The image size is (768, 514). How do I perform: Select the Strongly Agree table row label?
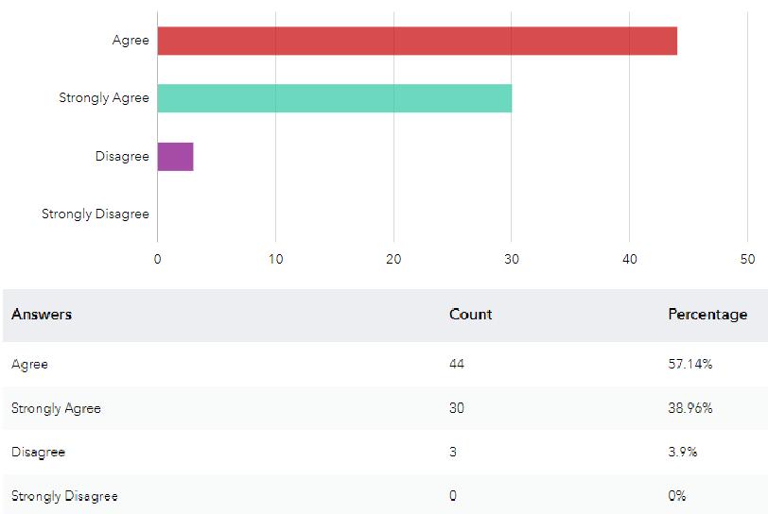(x=56, y=408)
